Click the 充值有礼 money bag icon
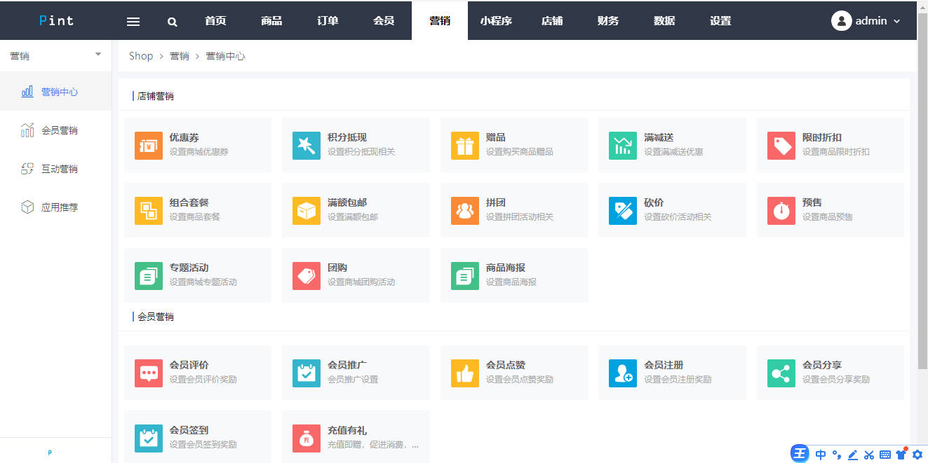The image size is (928, 463). [x=307, y=438]
